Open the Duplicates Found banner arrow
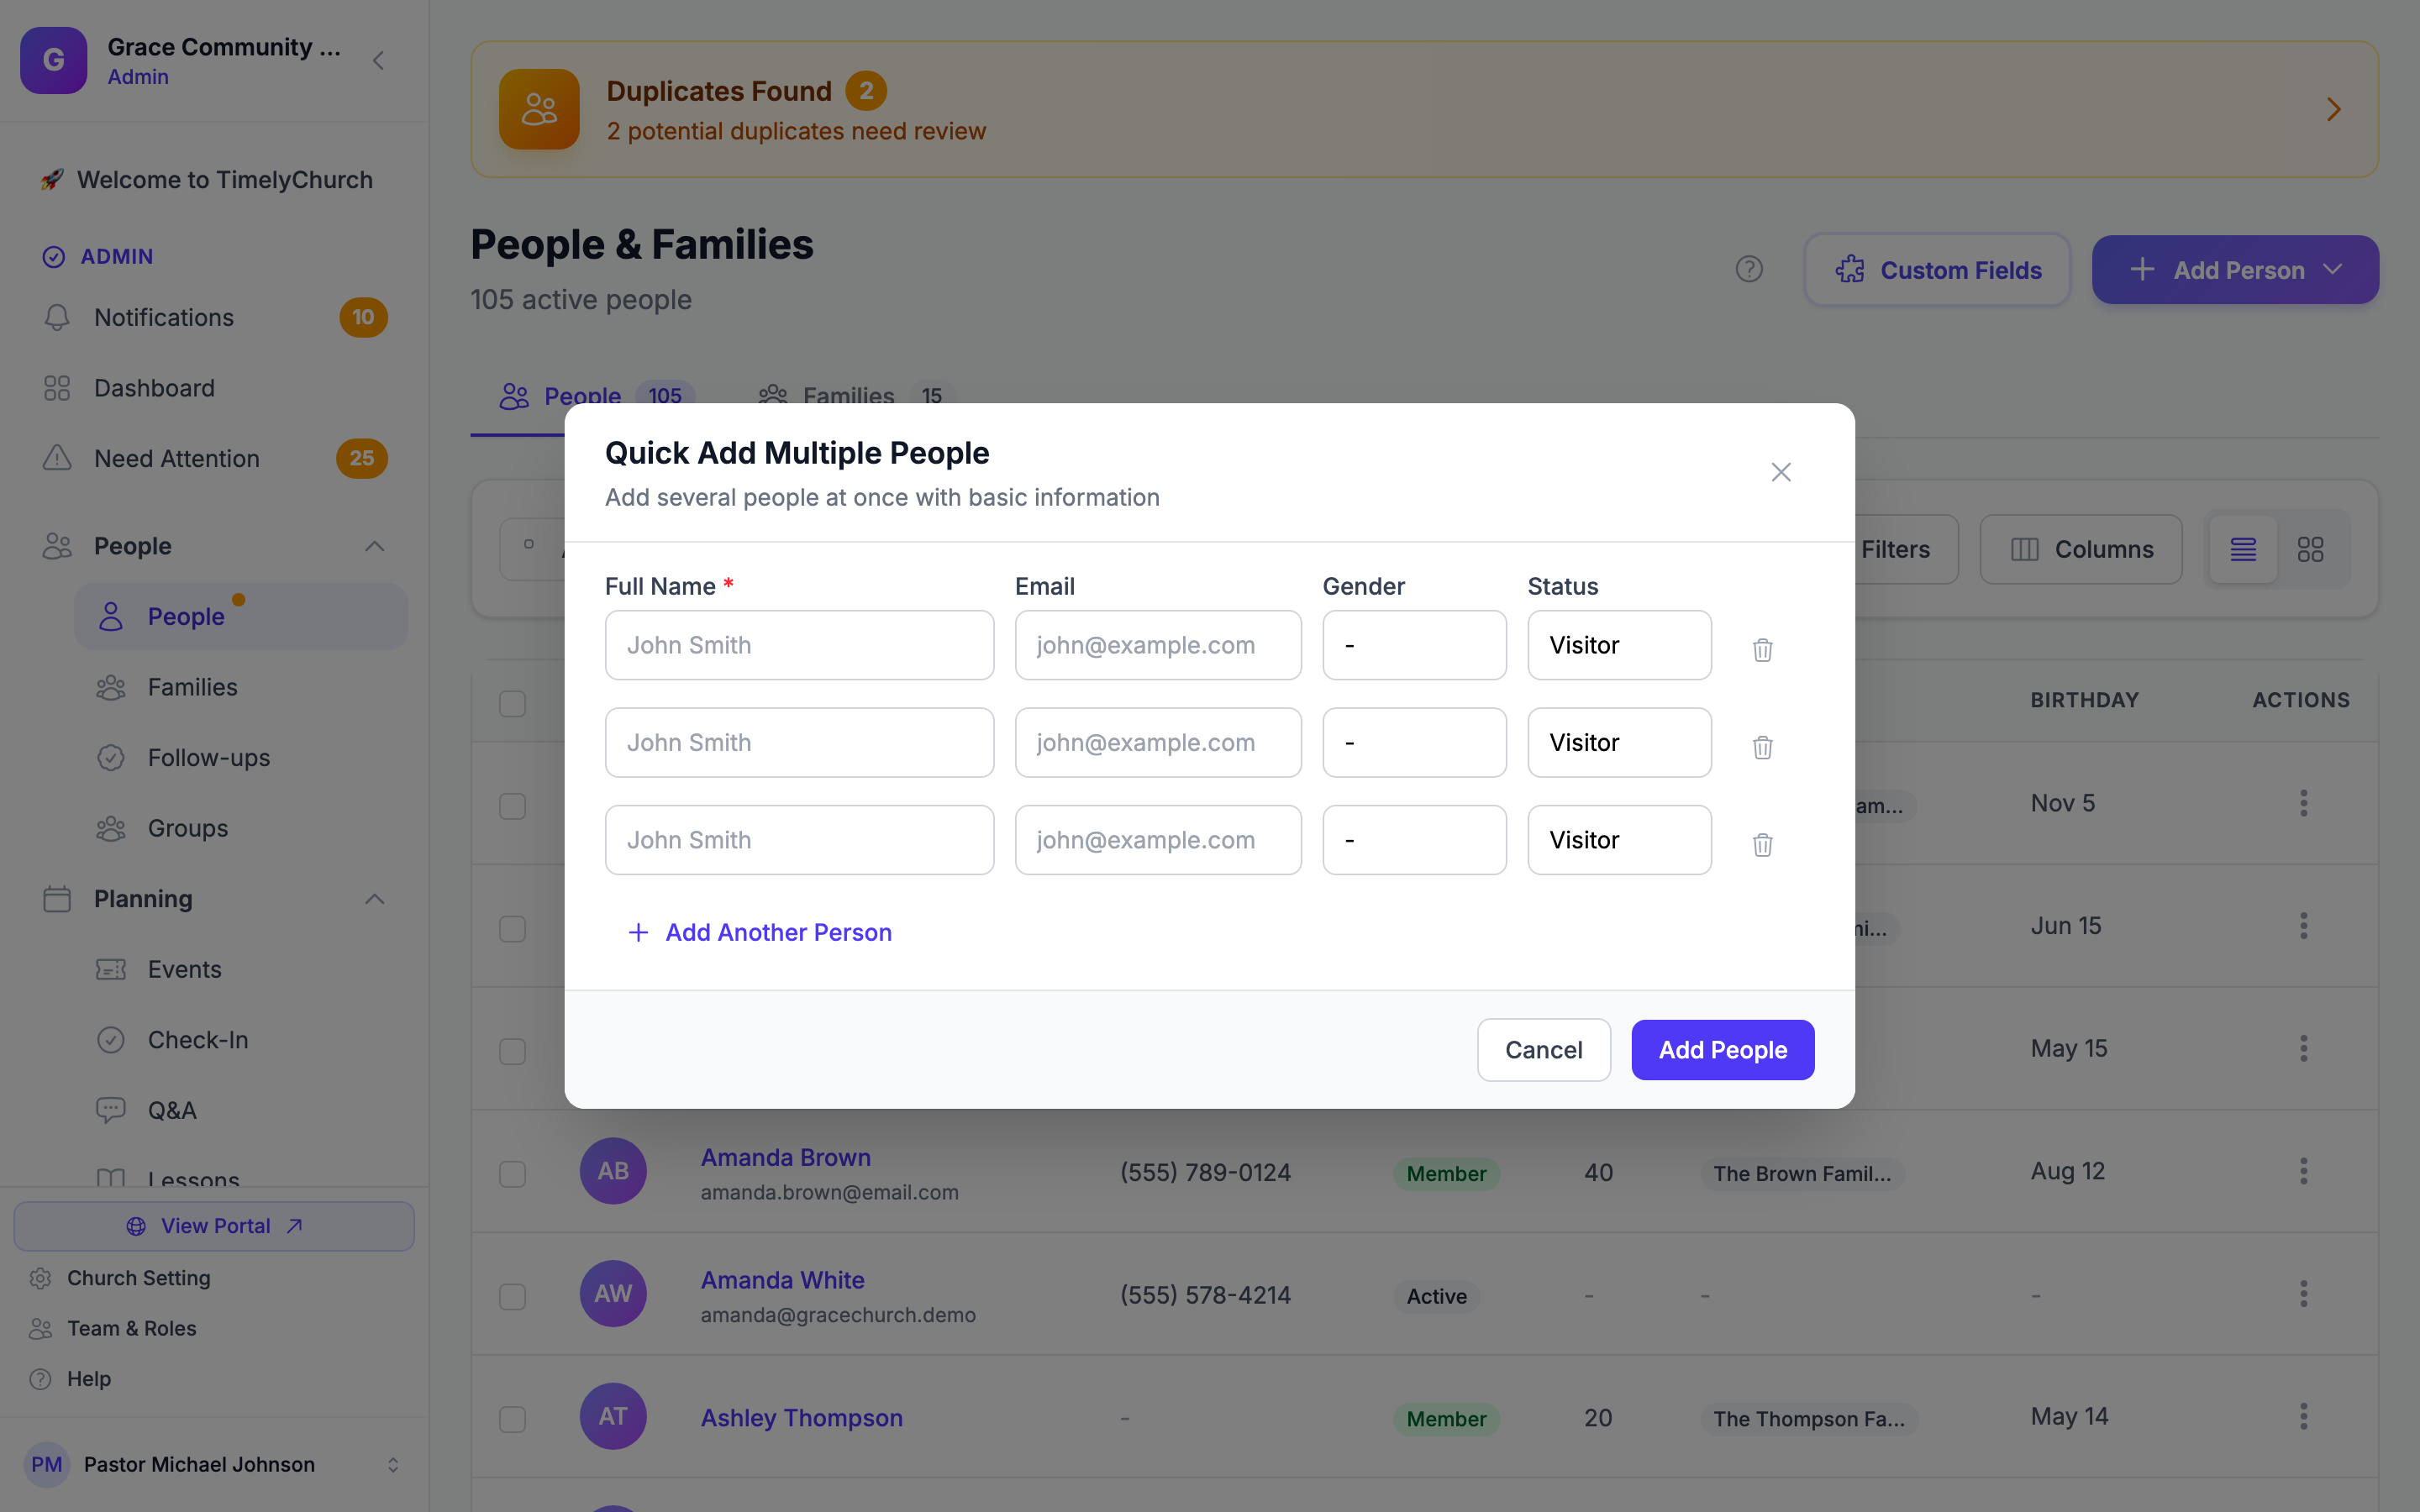This screenshot has height=1512, width=2420. (2333, 109)
